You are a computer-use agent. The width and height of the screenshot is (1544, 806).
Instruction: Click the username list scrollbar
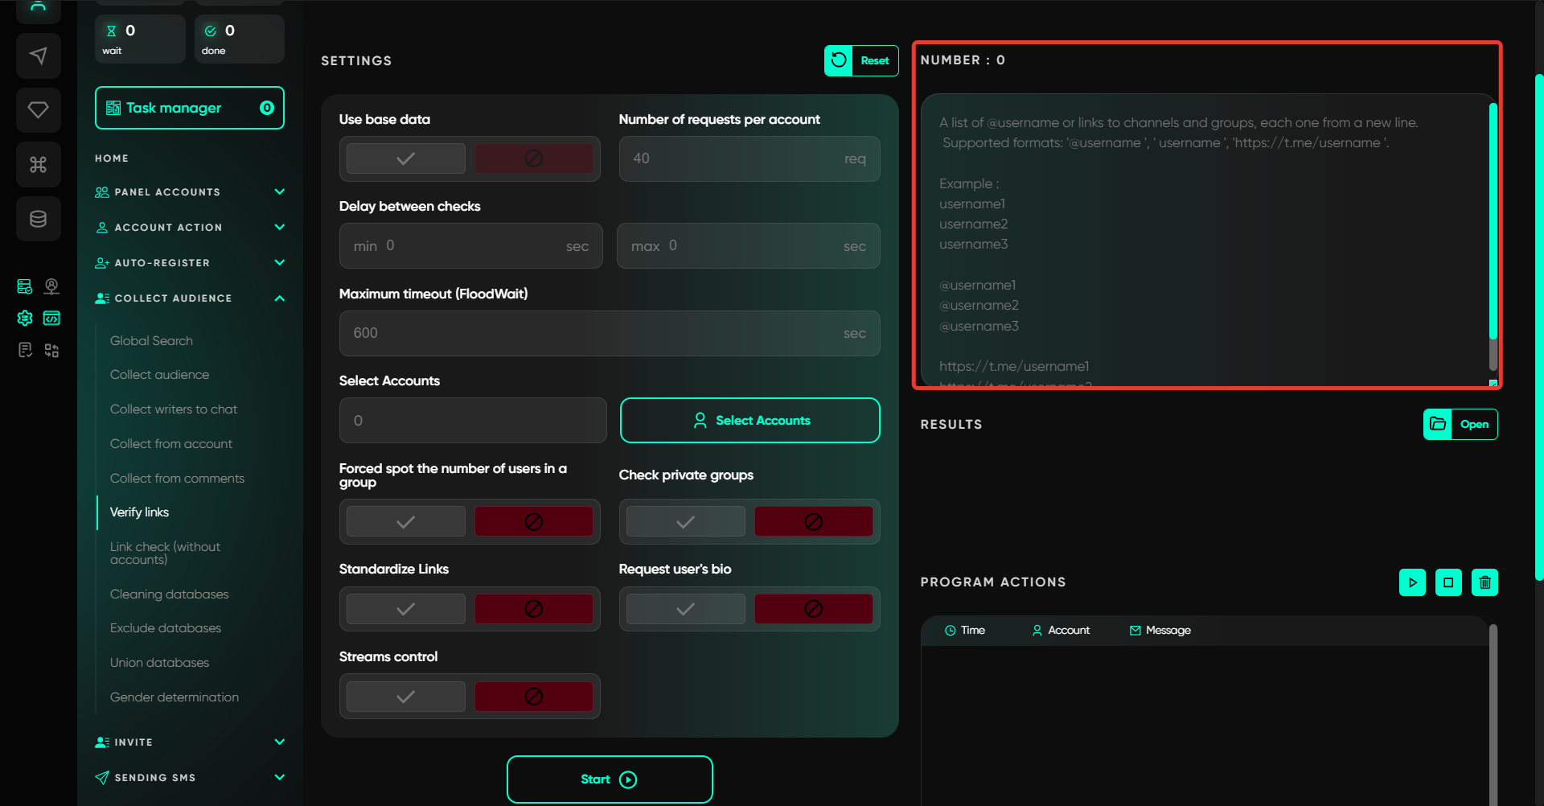(x=1493, y=233)
